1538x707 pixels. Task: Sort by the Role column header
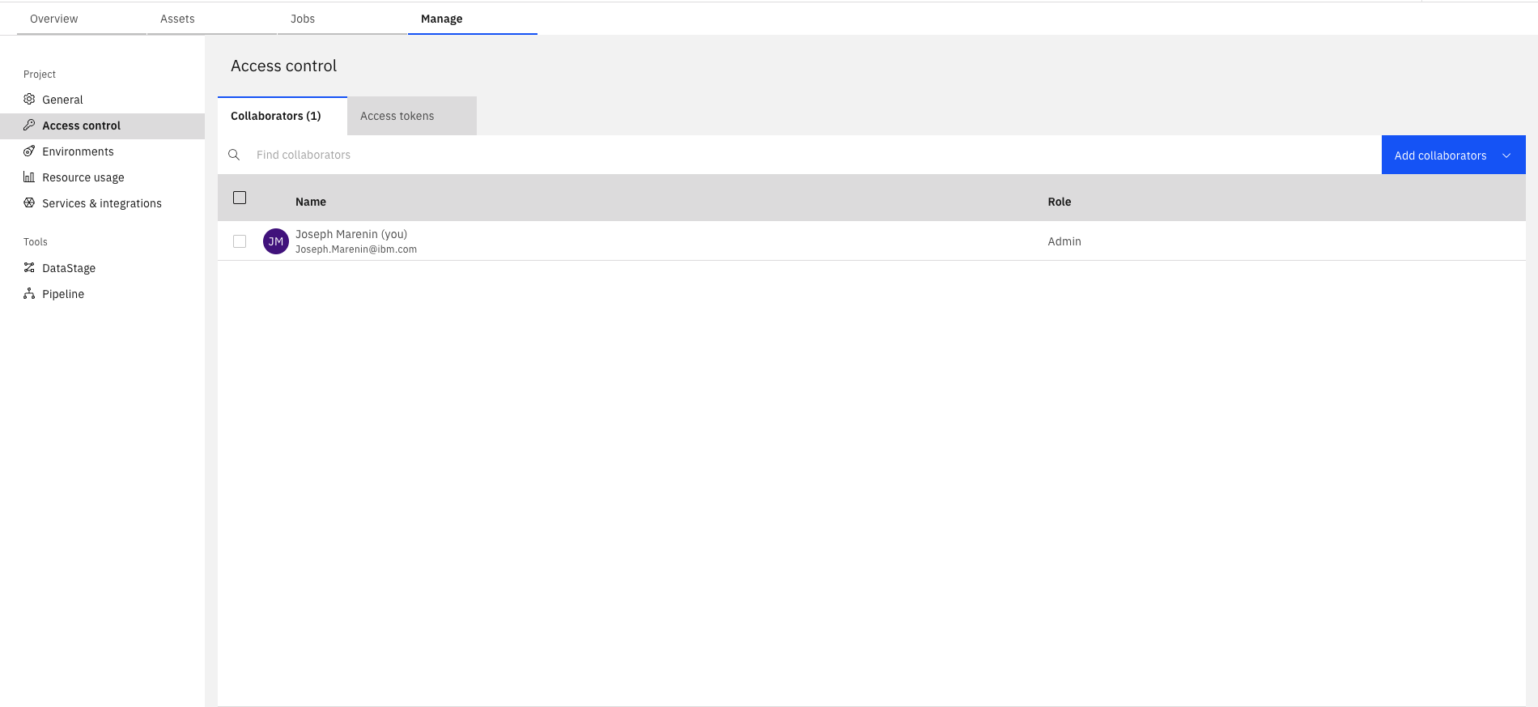[1059, 202]
